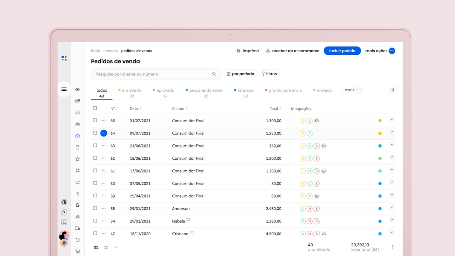This screenshot has height=256, width=455.
Task: Open the chat message icon in sidebar
Action: (77, 113)
